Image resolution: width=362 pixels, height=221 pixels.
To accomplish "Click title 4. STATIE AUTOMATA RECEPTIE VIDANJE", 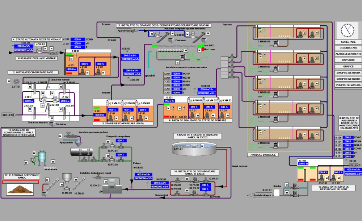I will [37, 39].
